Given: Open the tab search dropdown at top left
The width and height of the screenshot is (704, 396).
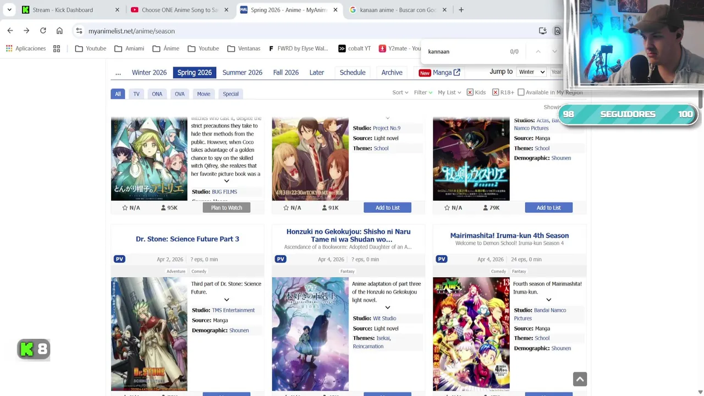Looking at the screenshot, I should click(9, 10).
